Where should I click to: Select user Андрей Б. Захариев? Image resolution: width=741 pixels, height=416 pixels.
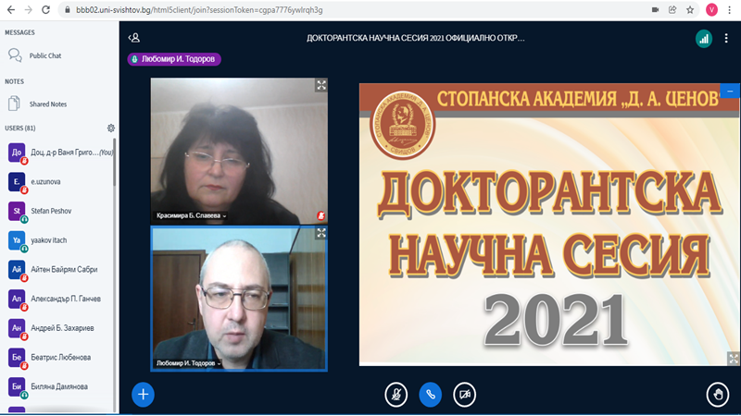click(x=59, y=328)
